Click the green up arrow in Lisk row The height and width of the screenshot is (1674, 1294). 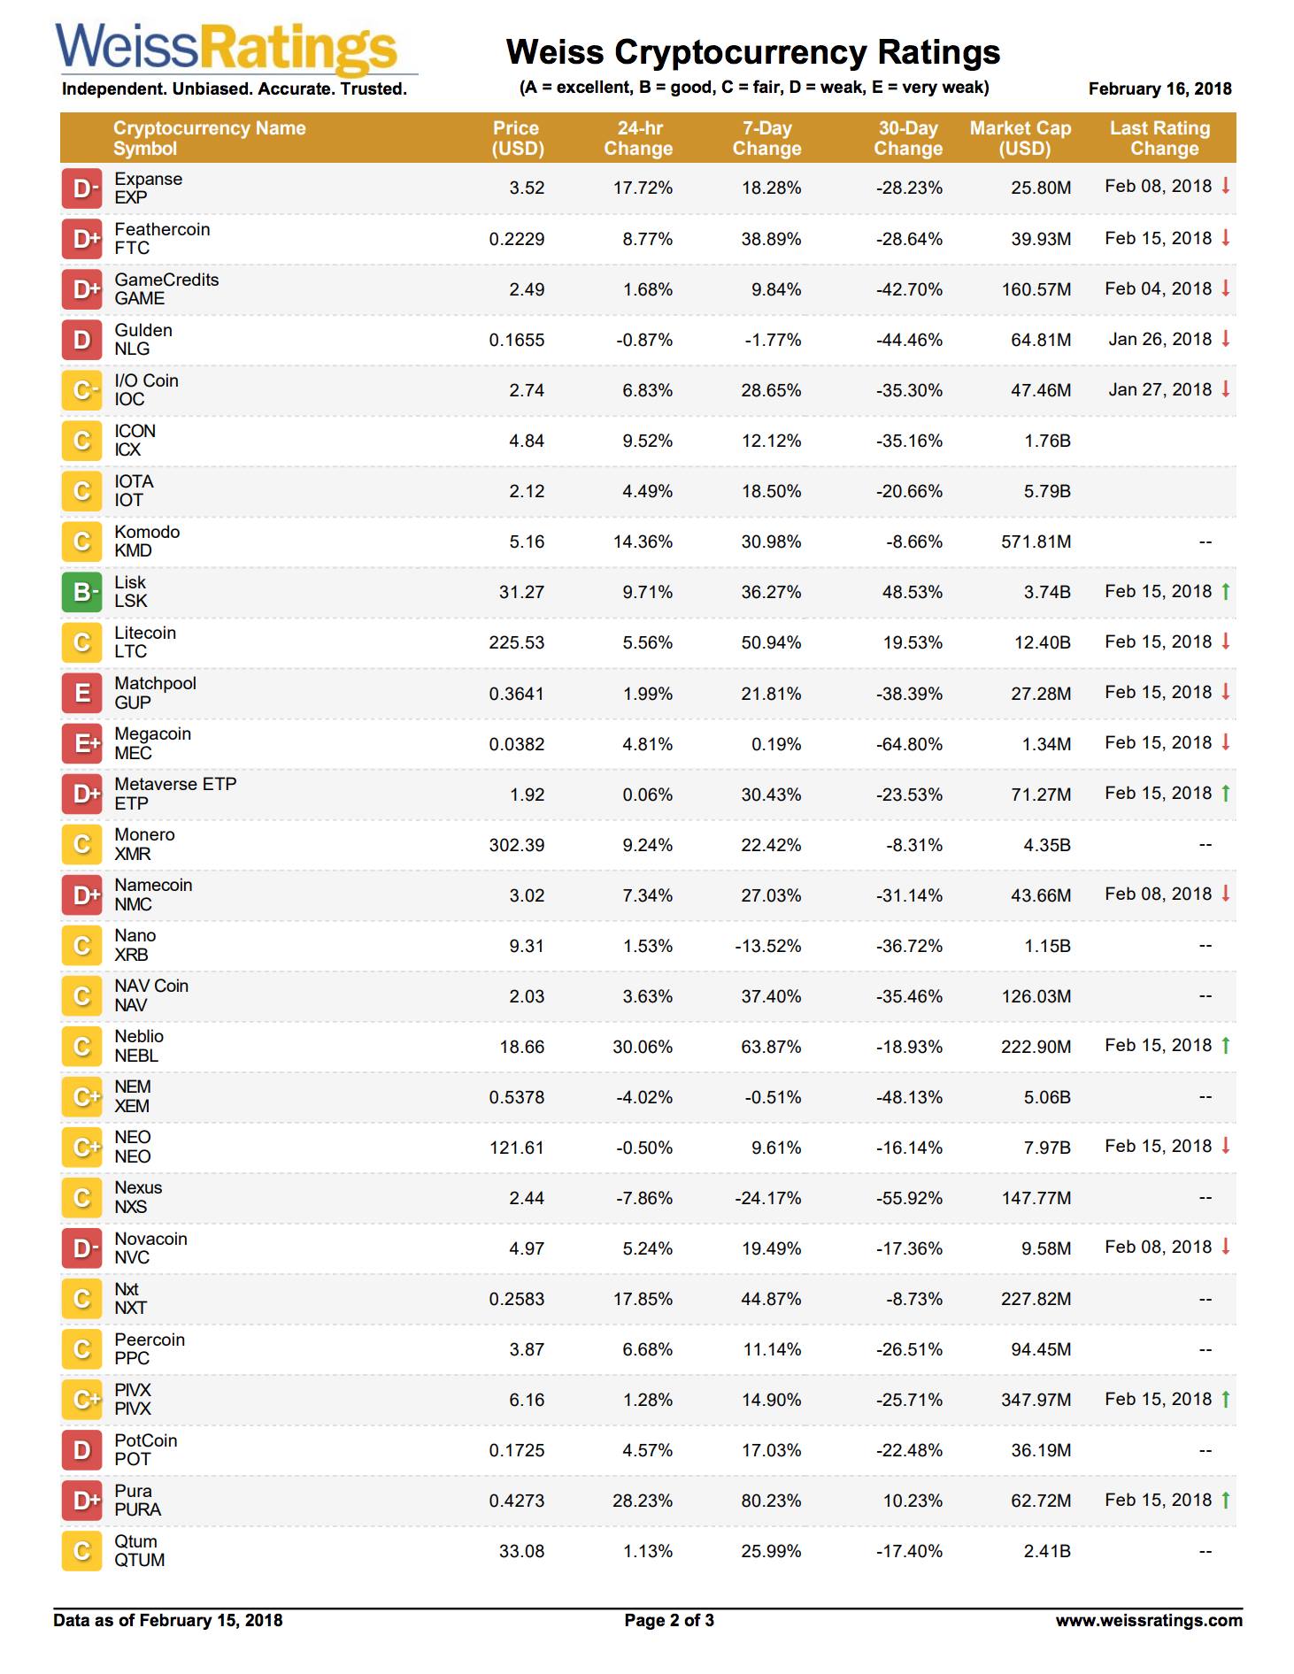[1226, 591]
